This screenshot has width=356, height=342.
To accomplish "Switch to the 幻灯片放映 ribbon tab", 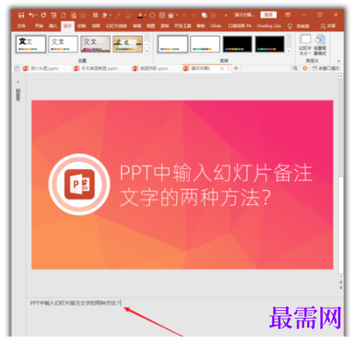I will pos(116,26).
